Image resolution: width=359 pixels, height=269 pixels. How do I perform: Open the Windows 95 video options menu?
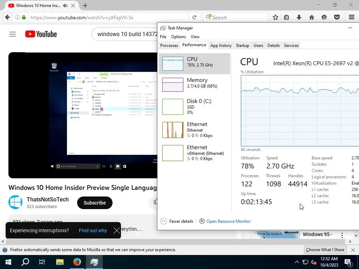click(342, 235)
